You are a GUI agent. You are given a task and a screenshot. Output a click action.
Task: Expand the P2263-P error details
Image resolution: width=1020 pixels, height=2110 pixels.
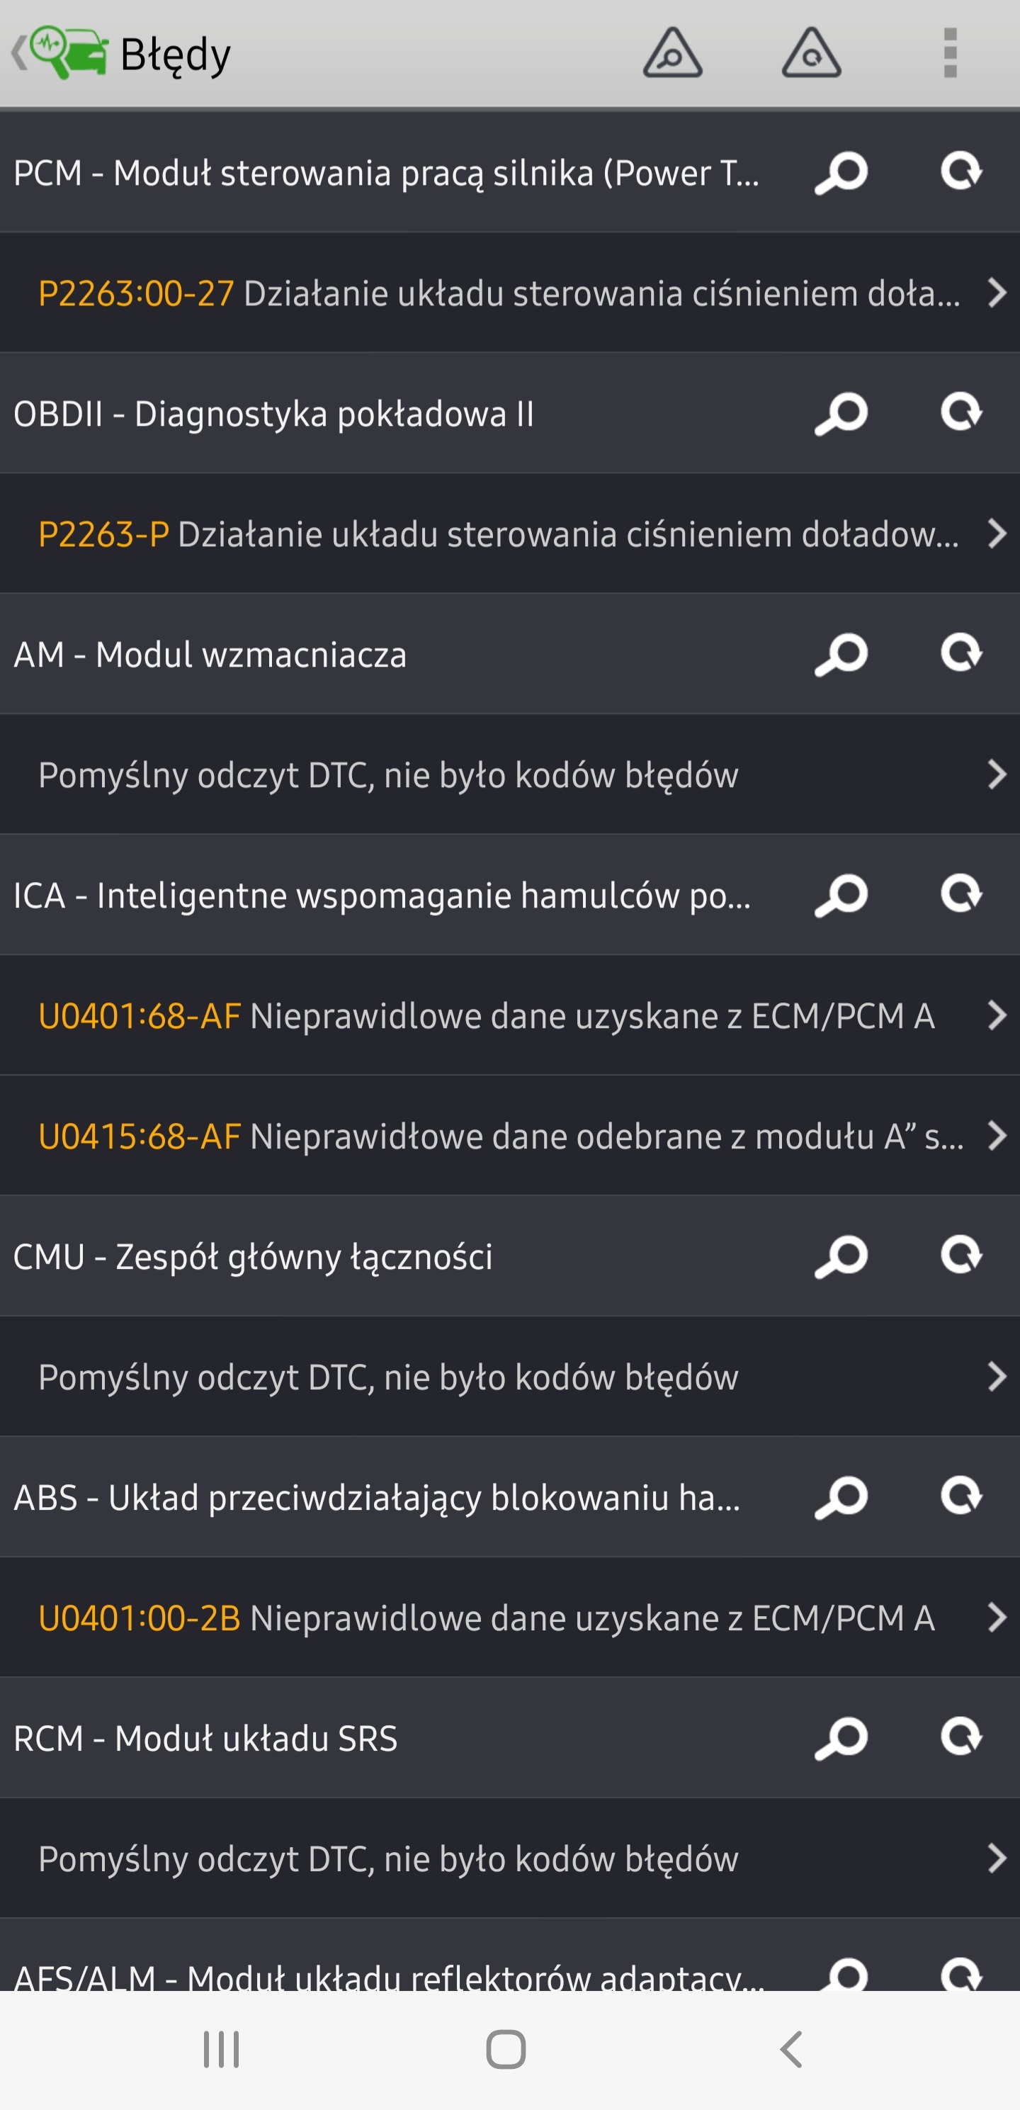pyautogui.click(x=508, y=534)
